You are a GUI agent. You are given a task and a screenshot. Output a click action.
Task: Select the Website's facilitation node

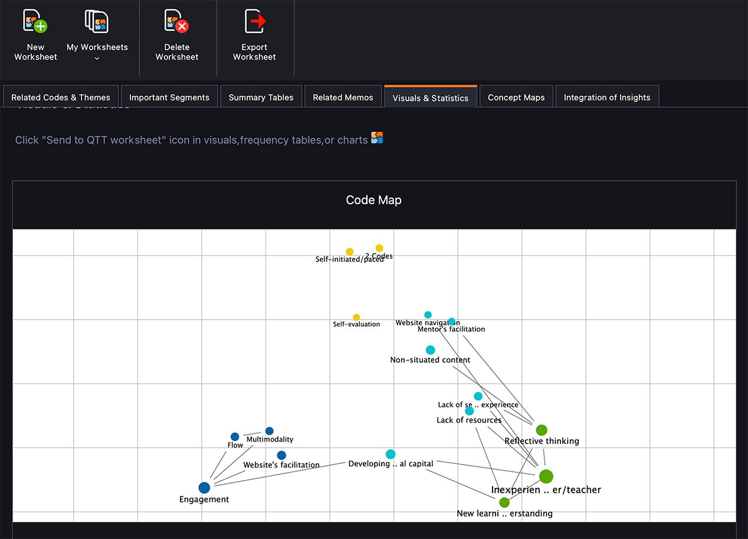coord(281,455)
